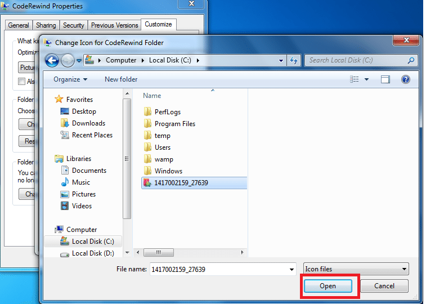Open view options dropdown arrow
Viewport: 426px width, 304px height.
coord(366,79)
